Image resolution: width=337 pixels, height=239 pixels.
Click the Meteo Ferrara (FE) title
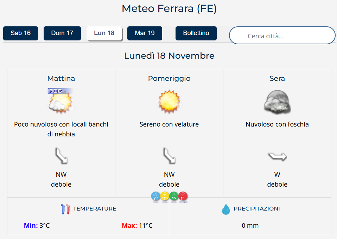pyautogui.click(x=169, y=9)
